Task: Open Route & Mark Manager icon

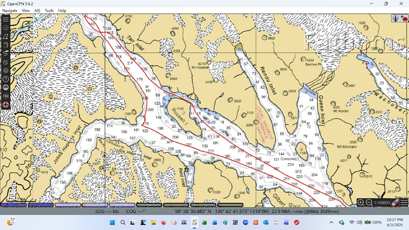Action: point(6,45)
